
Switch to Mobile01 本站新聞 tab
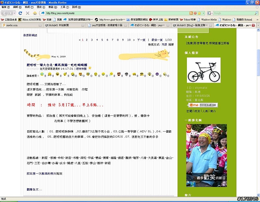(x=65, y=25)
